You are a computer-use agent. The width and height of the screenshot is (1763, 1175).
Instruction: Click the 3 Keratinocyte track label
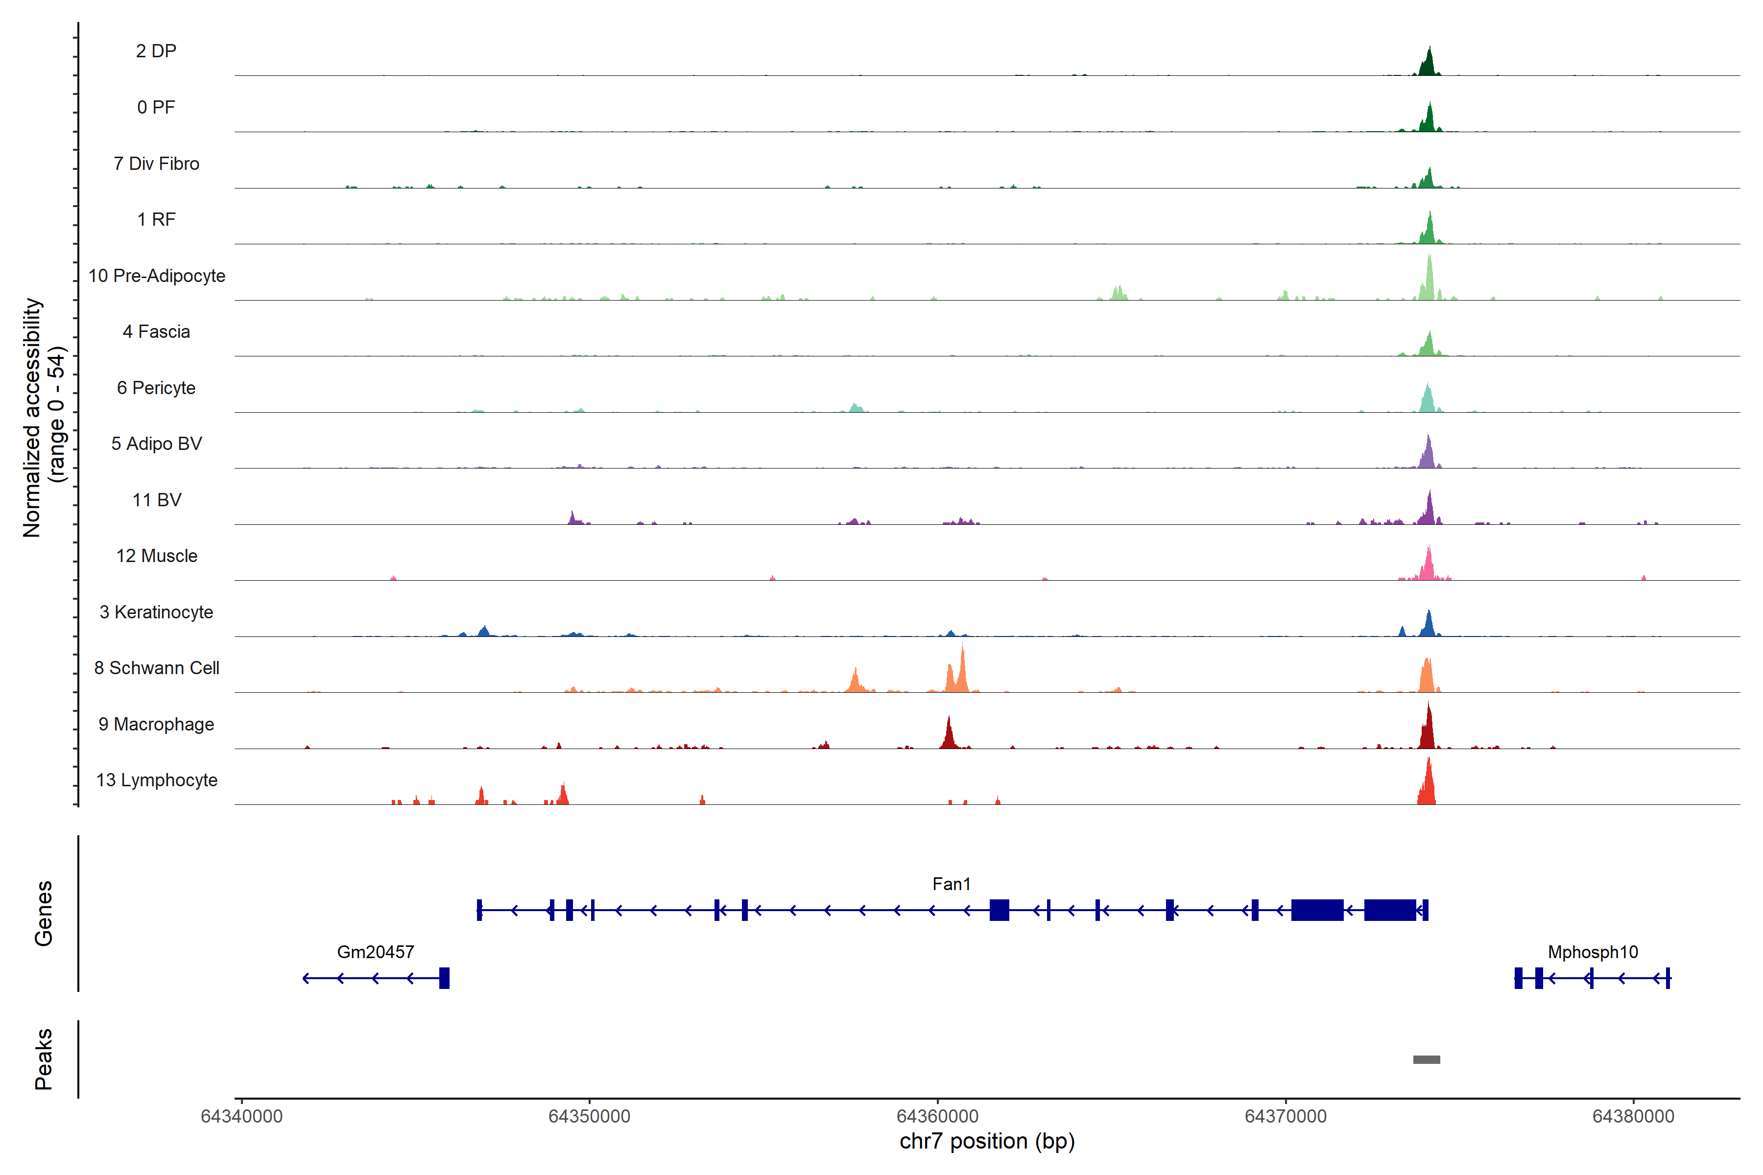(x=156, y=612)
